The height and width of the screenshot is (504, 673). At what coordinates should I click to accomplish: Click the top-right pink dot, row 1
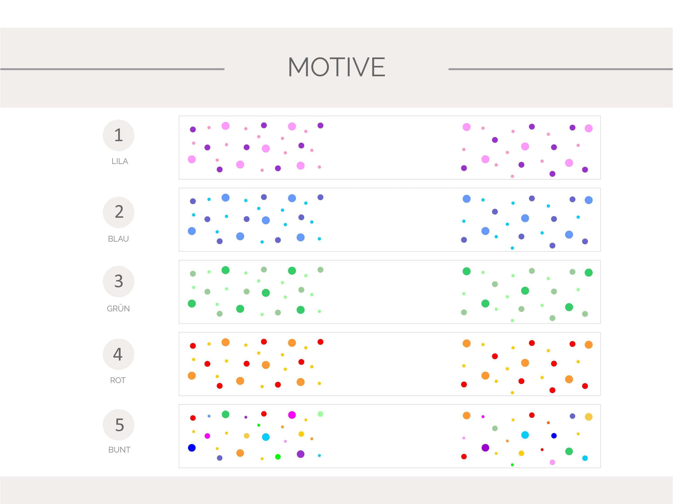[589, 128]
